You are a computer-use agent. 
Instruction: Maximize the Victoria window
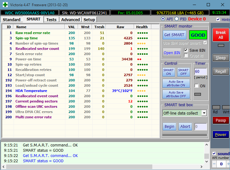(208, 5)
